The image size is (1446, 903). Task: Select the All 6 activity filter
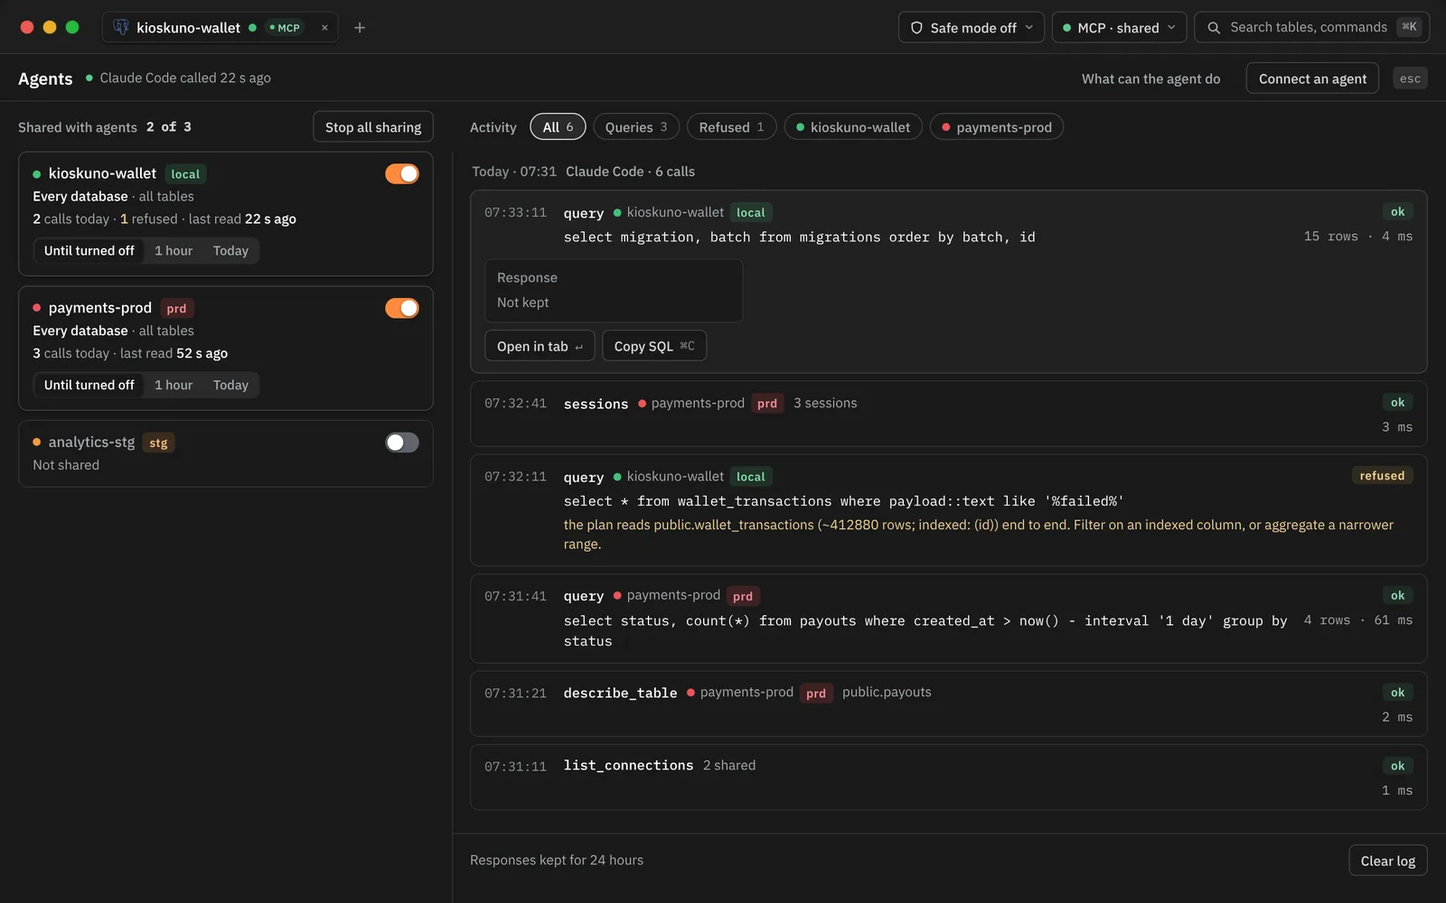558,127
